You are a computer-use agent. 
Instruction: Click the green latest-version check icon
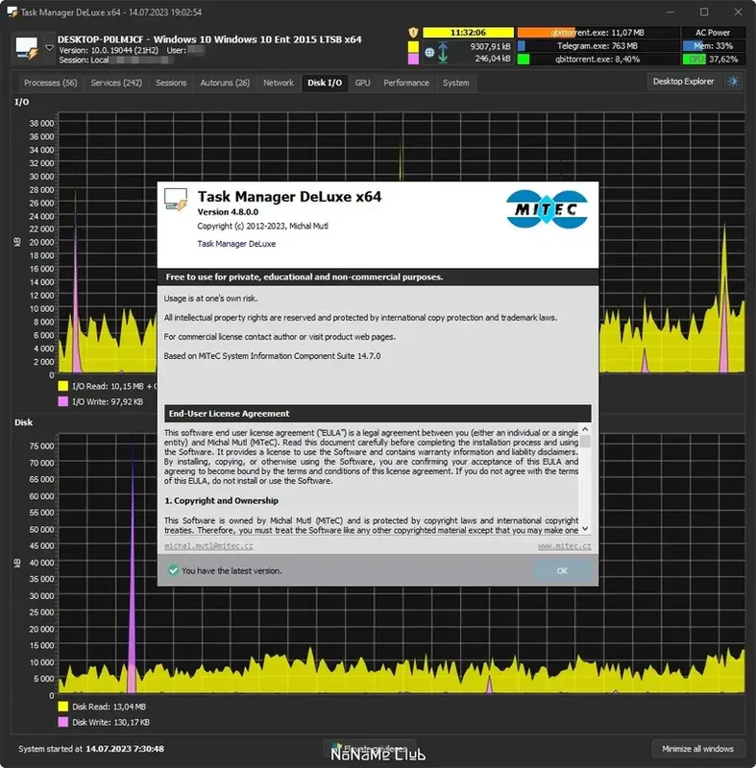[x=173, y=570]
